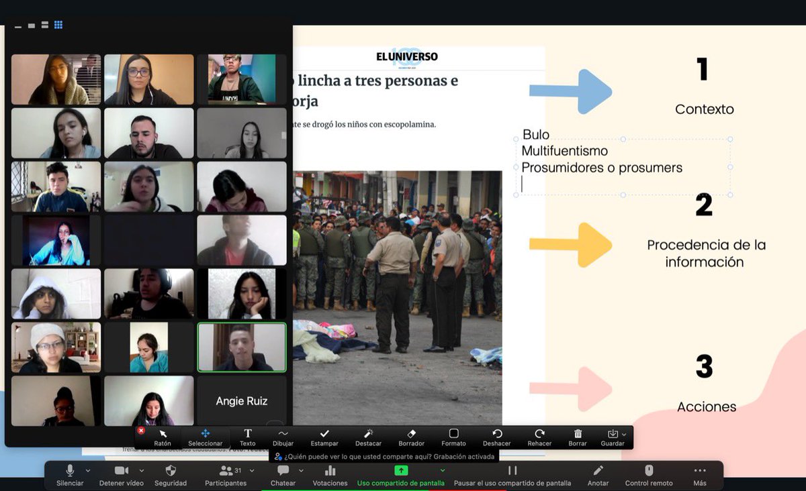
Task: Click the participant count "31"
Action: pyautogui.click(x=238, y=470)
